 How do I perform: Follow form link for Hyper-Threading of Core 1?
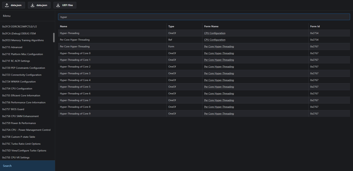pos(219,60)
